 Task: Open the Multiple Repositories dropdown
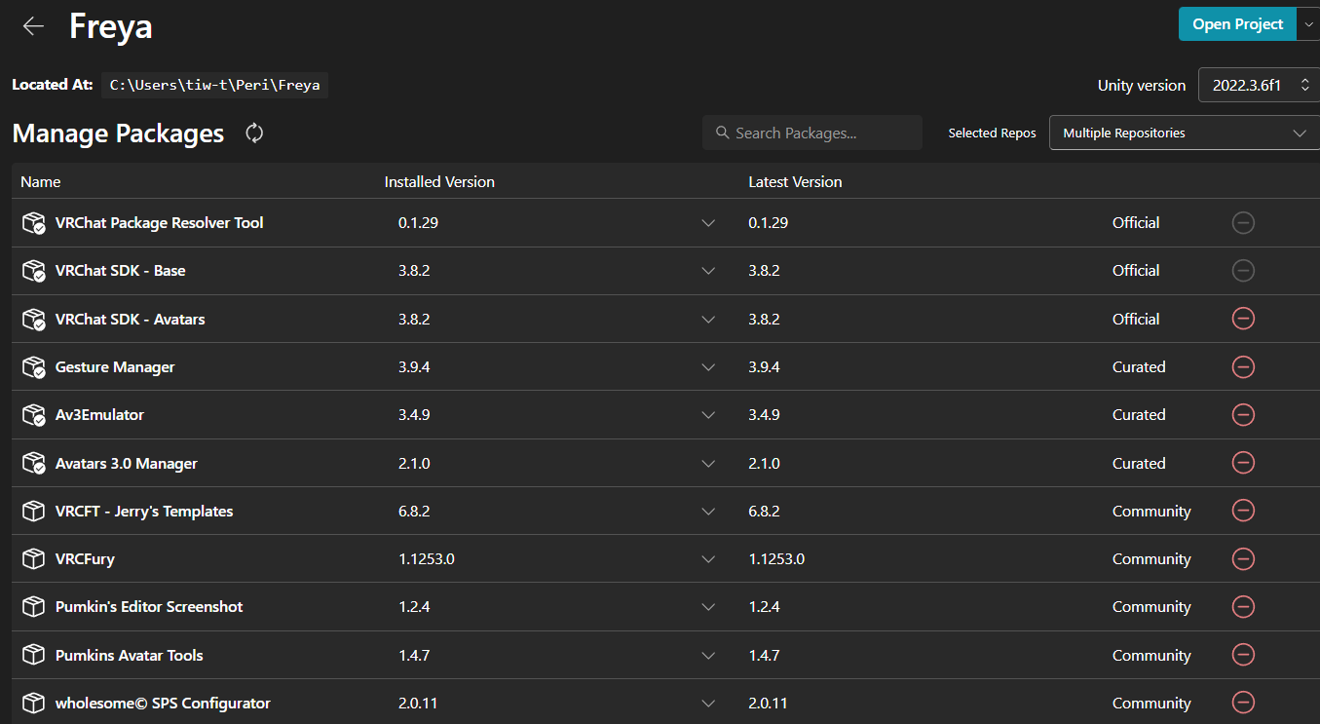[1184, 133]
